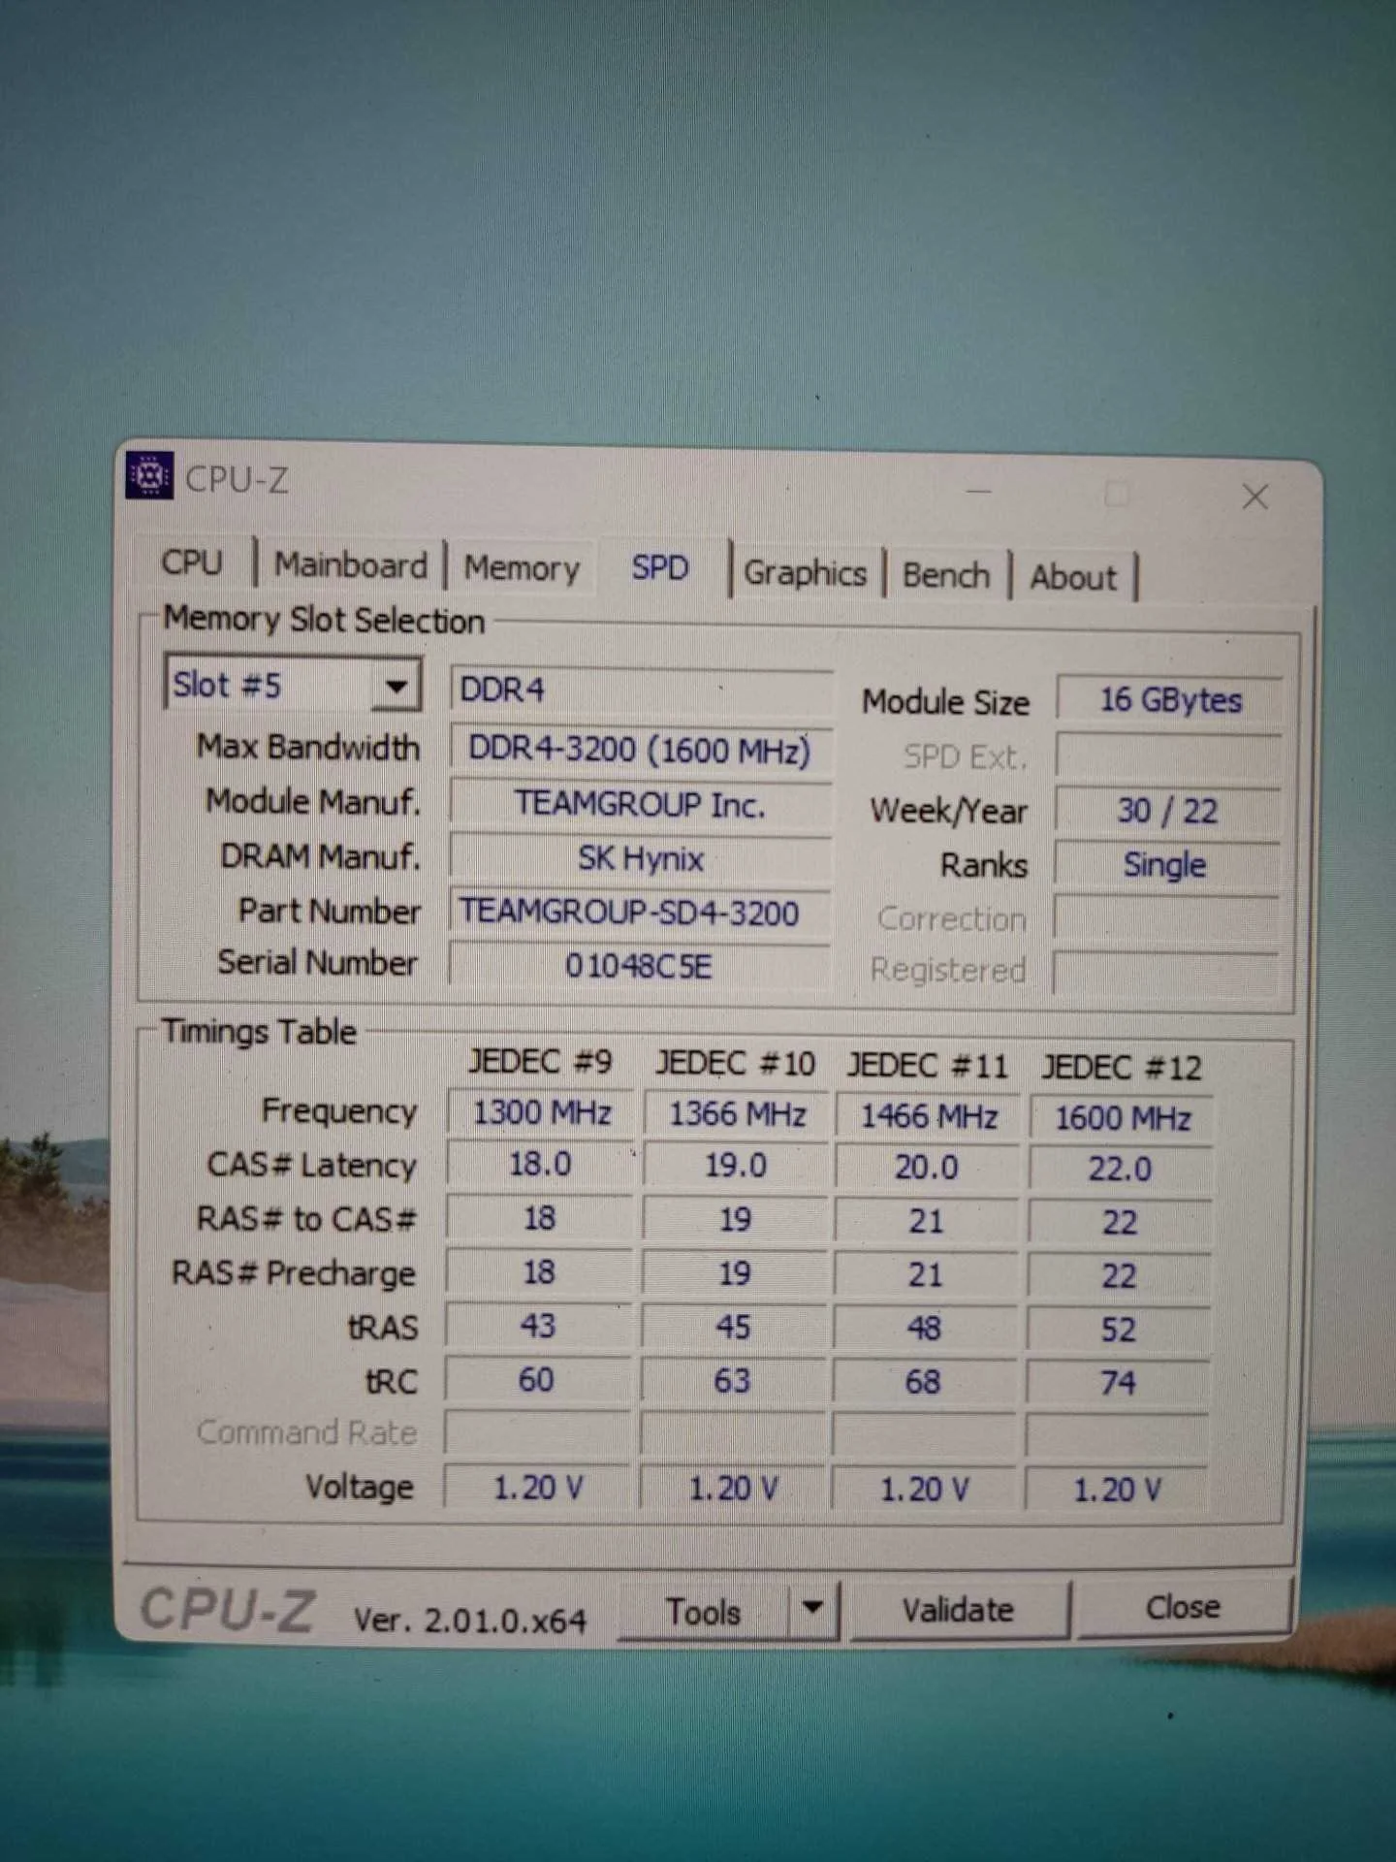Click the Memory Slot Selection group label
Viewport: 1396px width, 1862px height.
[x=324, y=620]
